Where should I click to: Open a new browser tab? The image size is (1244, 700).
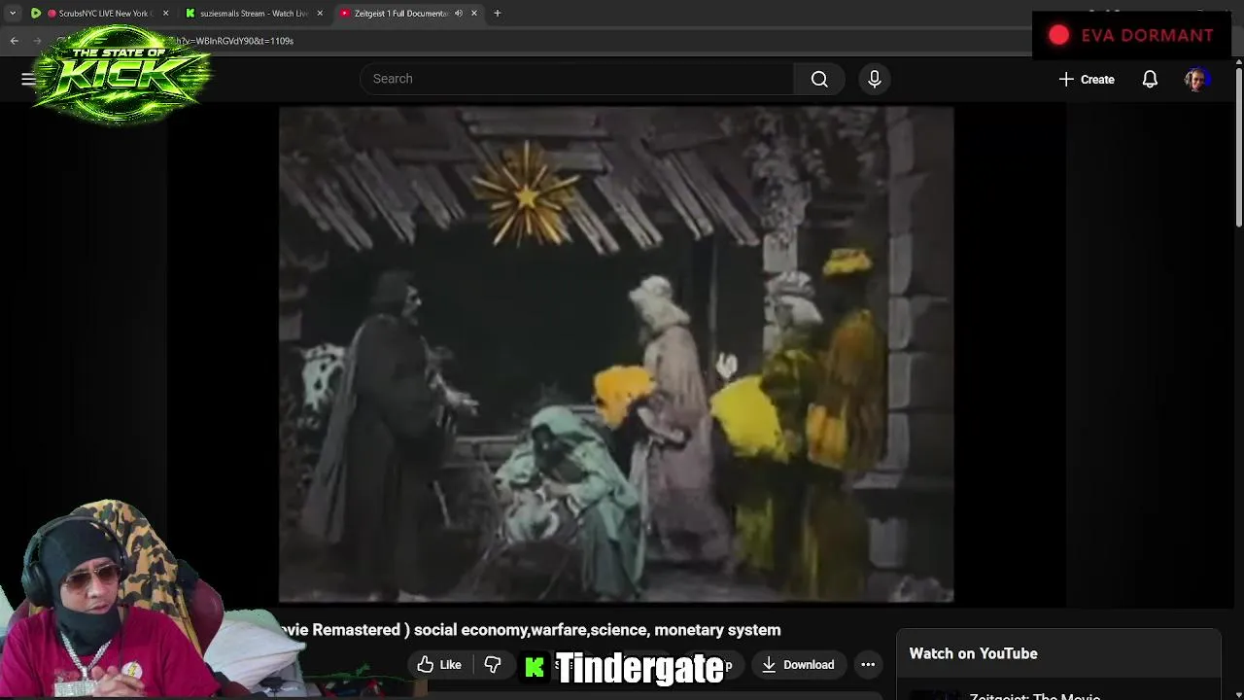[x=498, y=14]
